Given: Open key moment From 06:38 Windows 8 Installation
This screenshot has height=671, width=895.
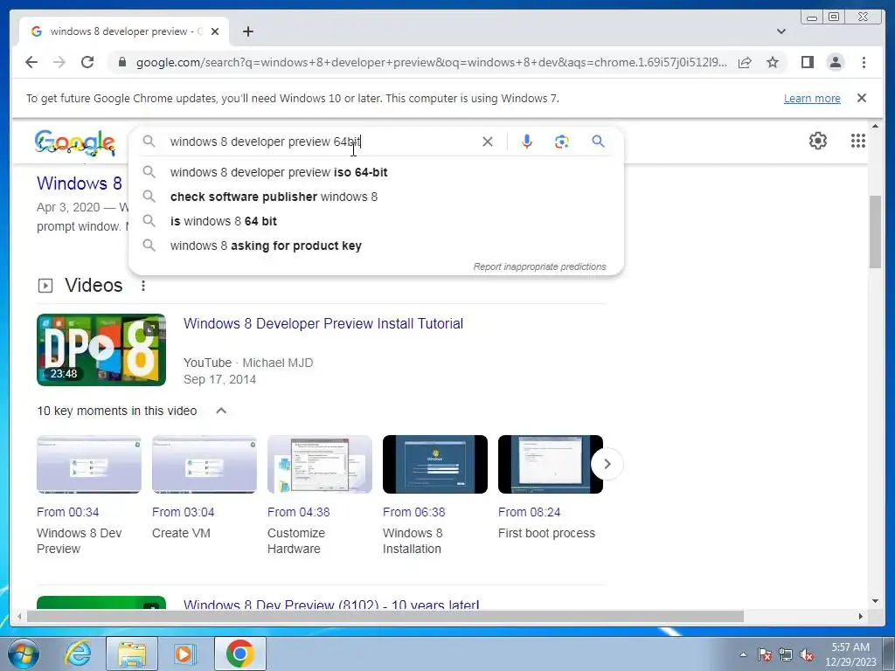Looking at the screenshot, I should coord(435,465).
